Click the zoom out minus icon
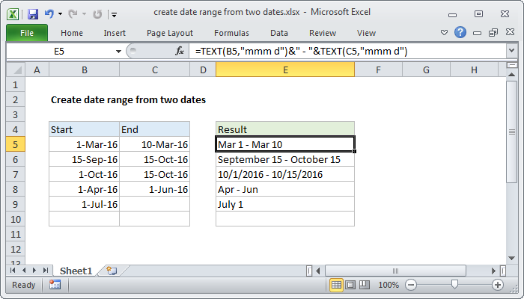524x299 pixels. [411, 285]
